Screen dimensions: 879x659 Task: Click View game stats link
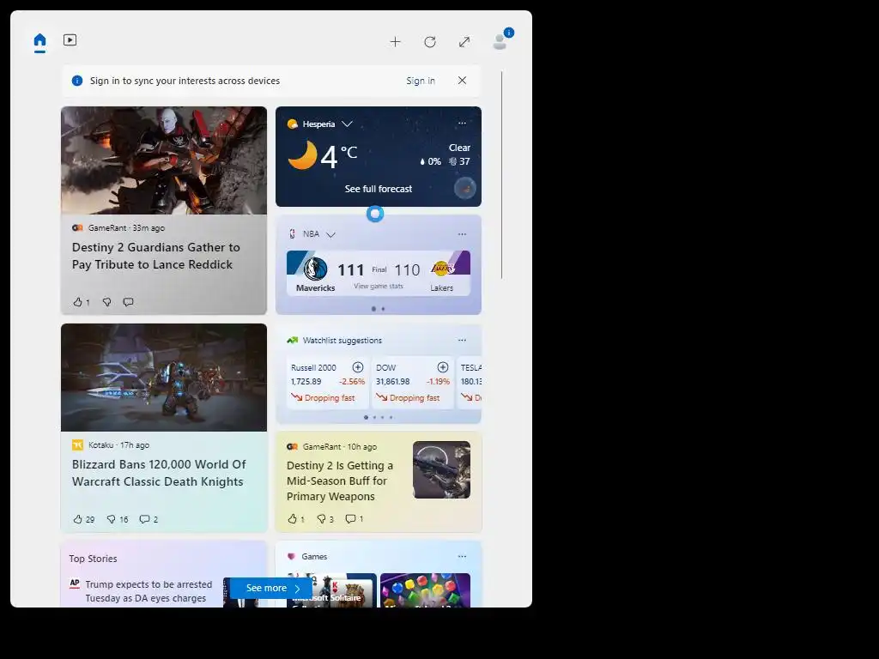point(379,286)
